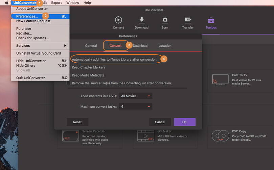The width and height of the screenshot is (274, 170).
Task: Switch to the Download preferences tab
Action: (140, 46)
